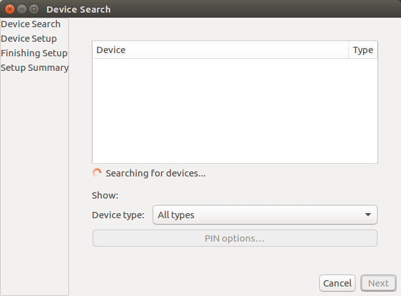Switch to the Finishing Setup step

point(34,53)
